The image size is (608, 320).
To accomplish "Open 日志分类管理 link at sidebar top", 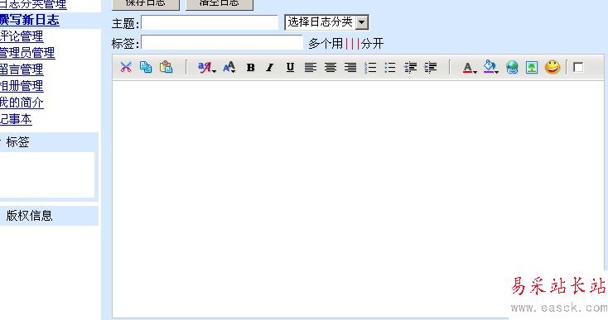I will 33,4.
